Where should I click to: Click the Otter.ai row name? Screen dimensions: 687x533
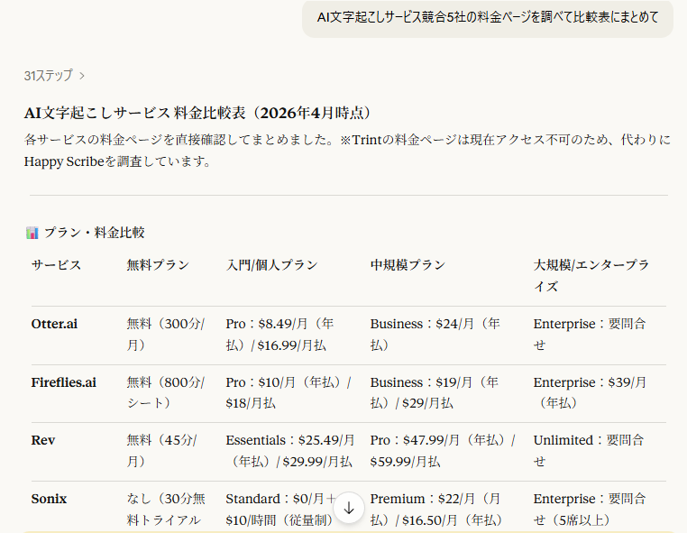54,324
